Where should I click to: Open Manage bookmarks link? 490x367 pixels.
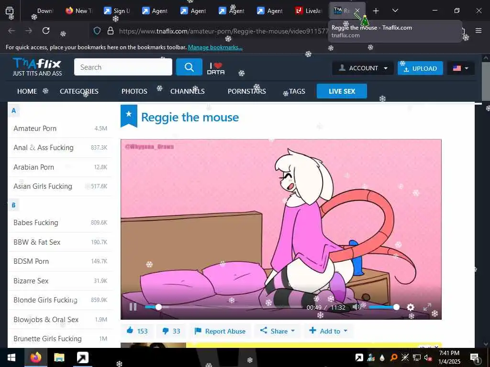point(215,47)
